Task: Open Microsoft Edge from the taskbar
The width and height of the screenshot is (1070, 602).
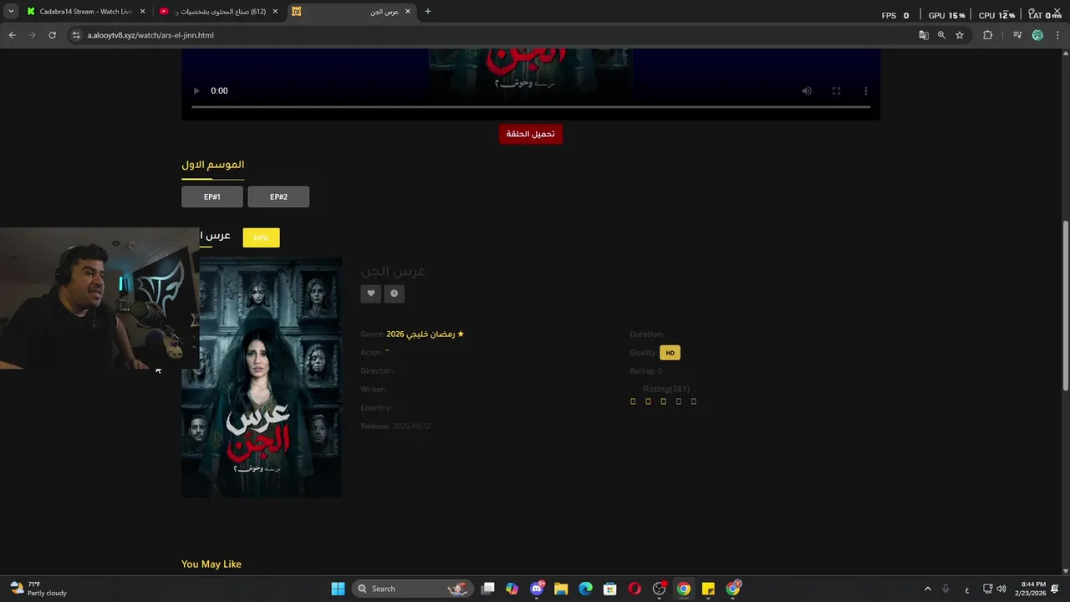Action: point(586,589)
